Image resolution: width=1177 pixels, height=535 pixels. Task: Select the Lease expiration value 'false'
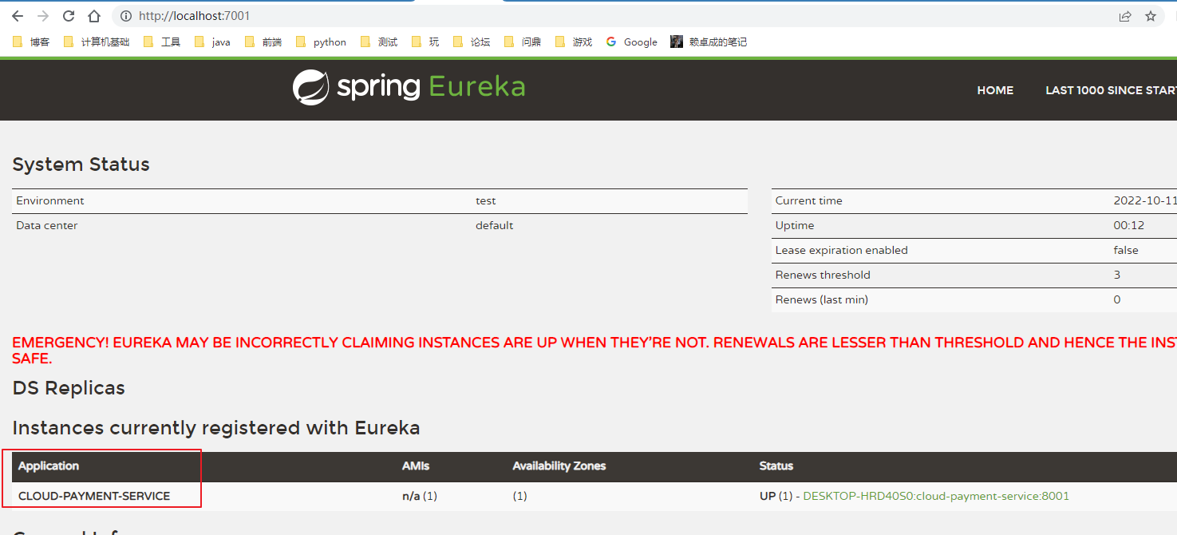pos(1126,251)
